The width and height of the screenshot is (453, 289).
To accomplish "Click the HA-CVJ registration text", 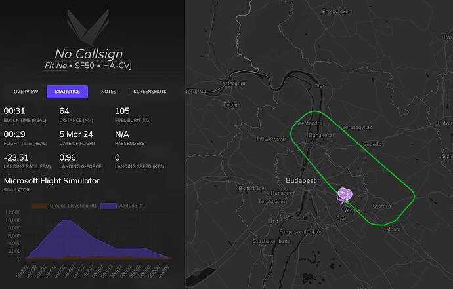I will click(x=118, y=66).
